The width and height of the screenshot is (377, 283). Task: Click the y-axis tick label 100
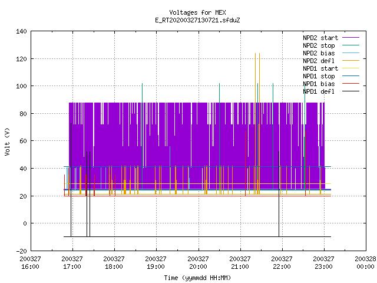pyautogui.click(x=21, y=86)
